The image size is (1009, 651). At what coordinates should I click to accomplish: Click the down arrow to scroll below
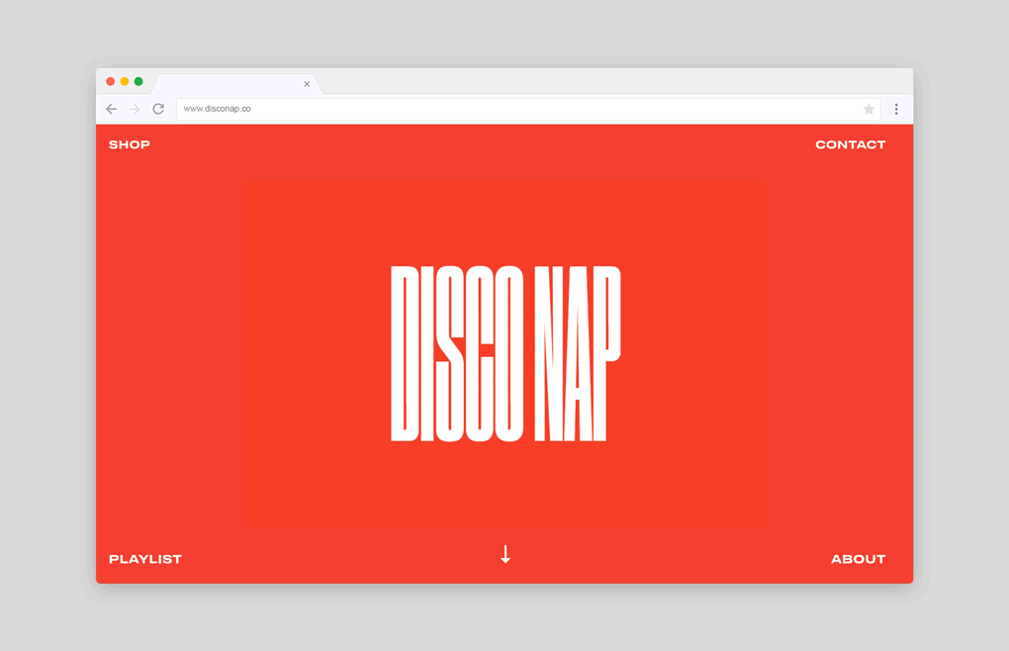pos(505,554)
